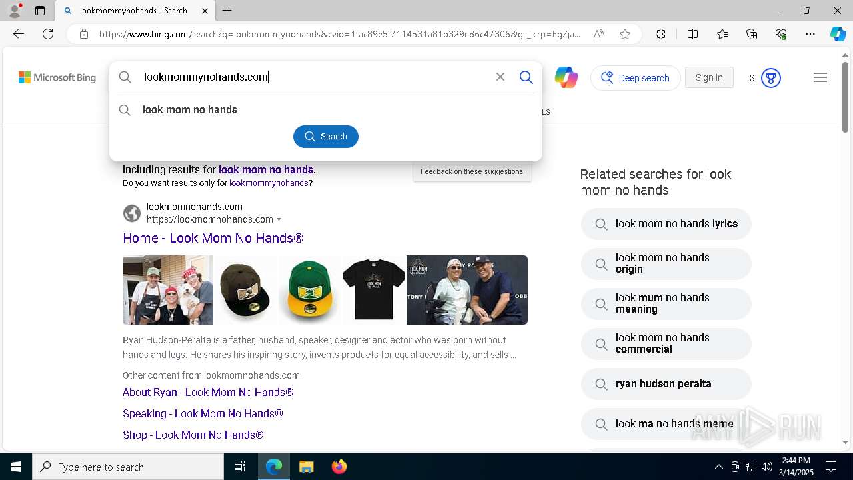Click the browser Back arrow
This screenshot has height=480, width=853.
point(19,34)
